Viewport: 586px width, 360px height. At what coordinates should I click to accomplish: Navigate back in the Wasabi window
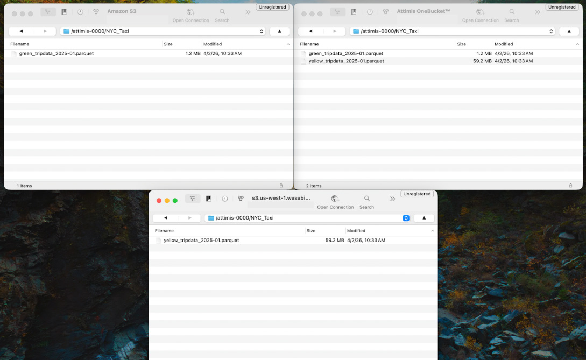pos(166,218)
